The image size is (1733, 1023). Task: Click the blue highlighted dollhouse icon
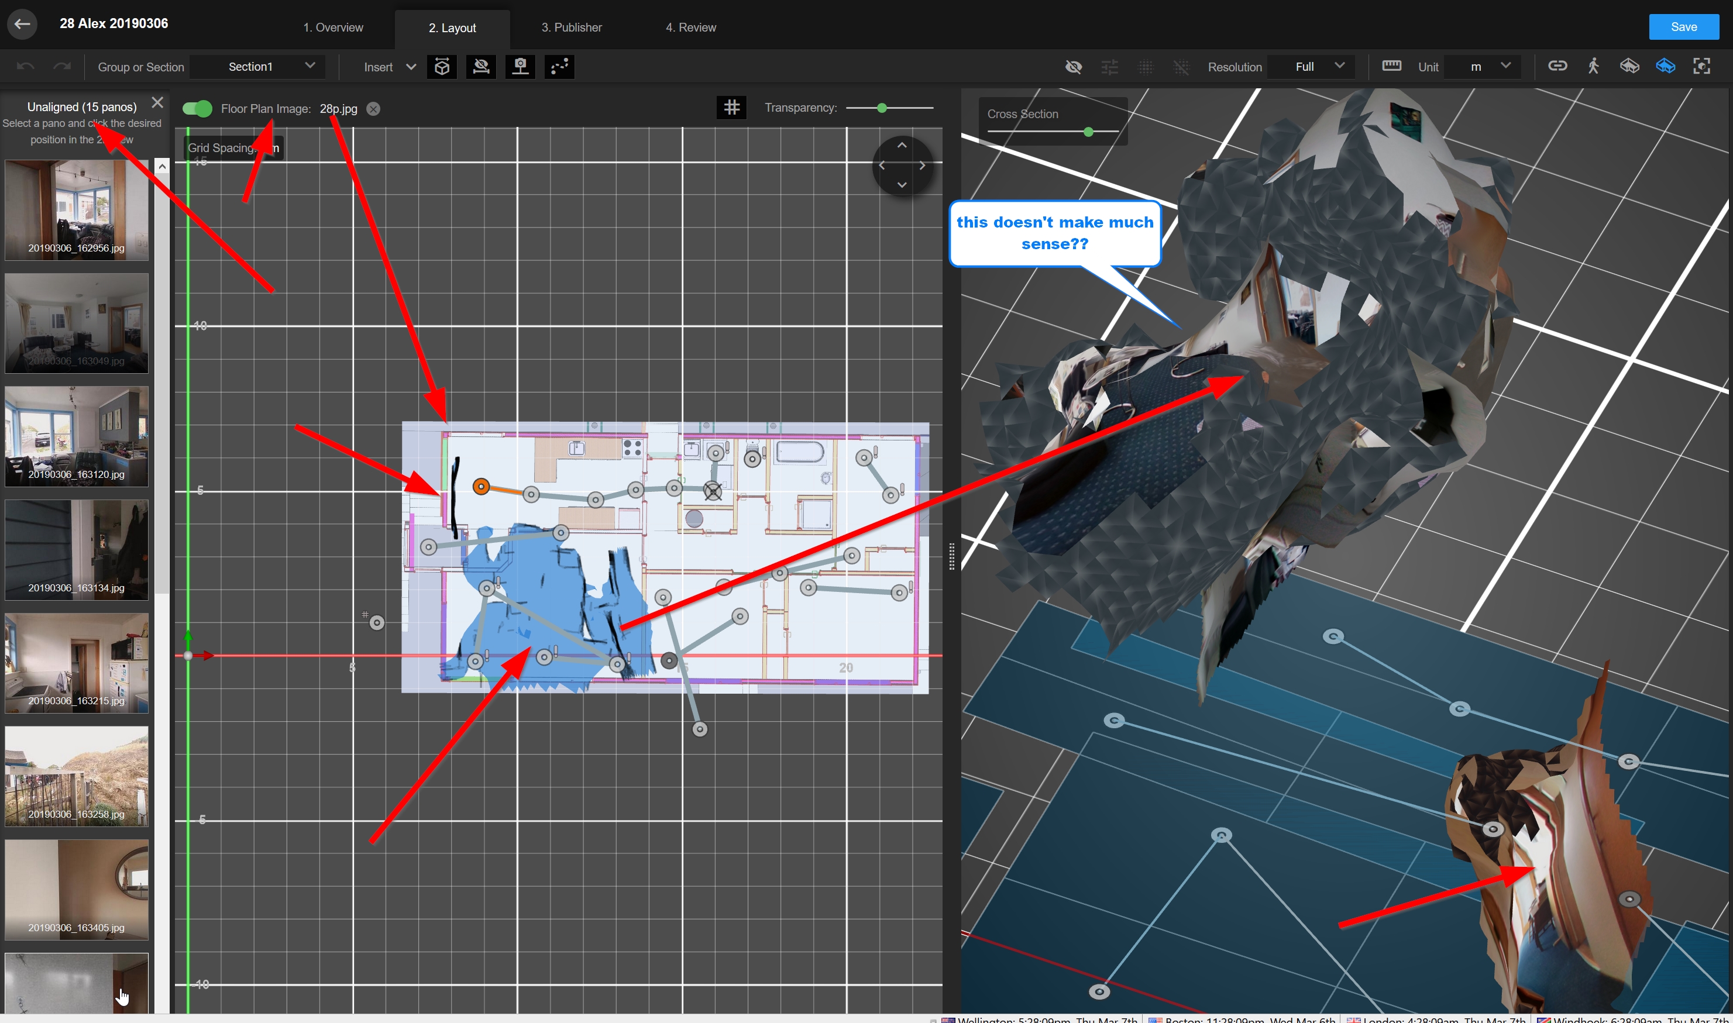coord(1666,66)
